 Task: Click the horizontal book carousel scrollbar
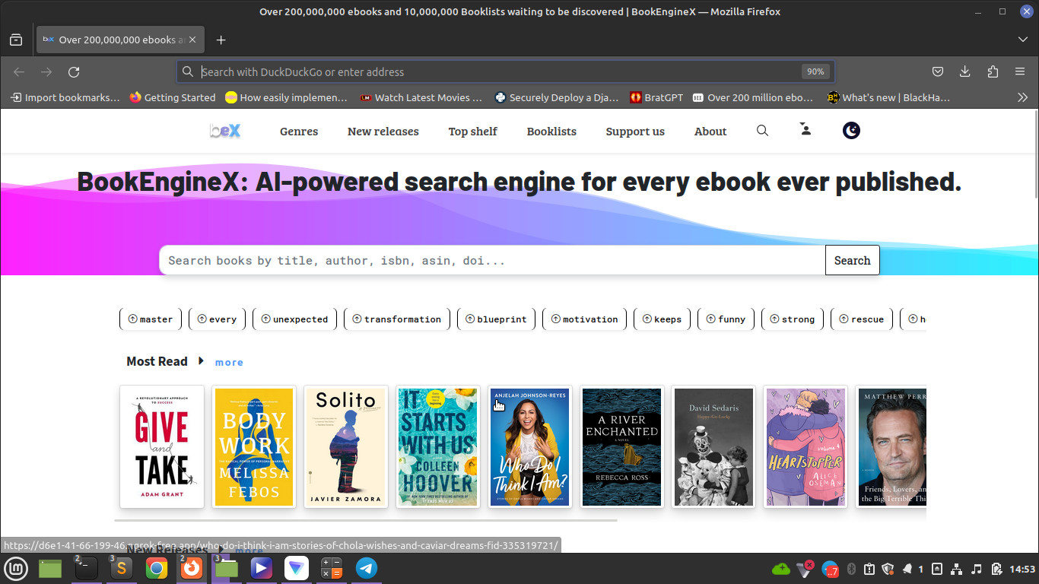coord(365,521)
